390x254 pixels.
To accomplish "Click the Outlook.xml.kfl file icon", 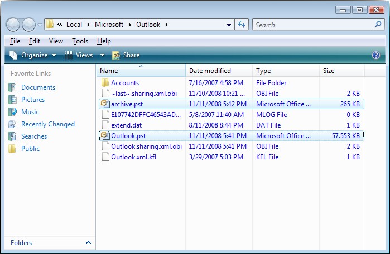I will 105,157.
